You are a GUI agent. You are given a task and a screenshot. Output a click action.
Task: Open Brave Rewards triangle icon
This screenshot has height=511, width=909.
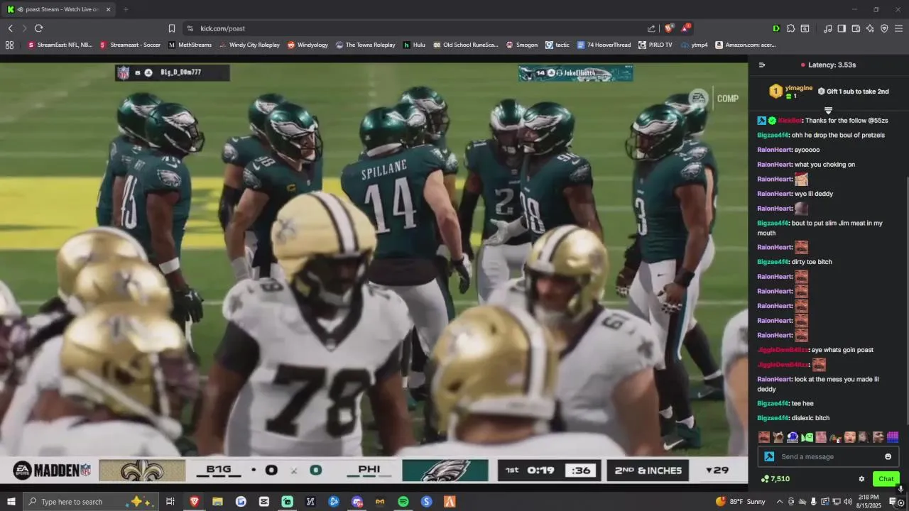click(x=685, y=28)
